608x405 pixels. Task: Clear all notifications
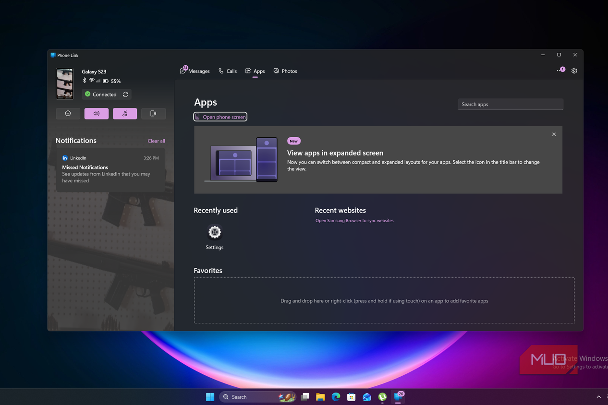pyautogui.click(x=157, y=141)
